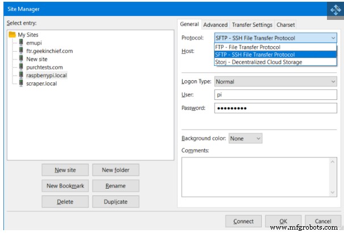Click the Delete button
The image size is (344, 233).
click(65, 202)
